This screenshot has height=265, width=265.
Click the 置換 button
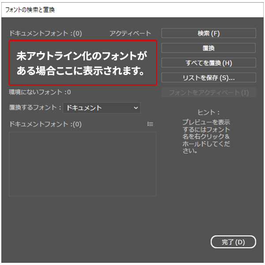pyautogui.click(x=208, y=48)
